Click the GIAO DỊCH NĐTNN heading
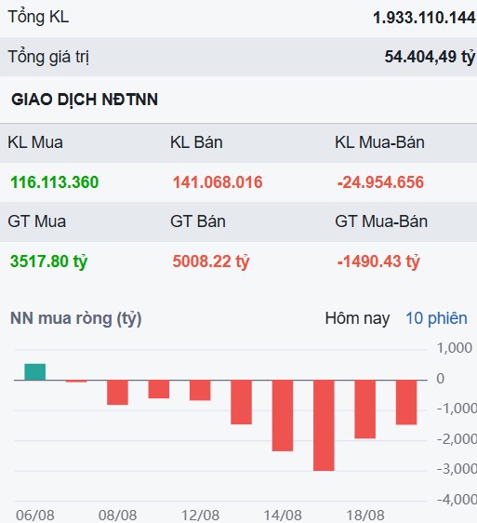Viewport: 477px width, 523px height. coord(85,100)
